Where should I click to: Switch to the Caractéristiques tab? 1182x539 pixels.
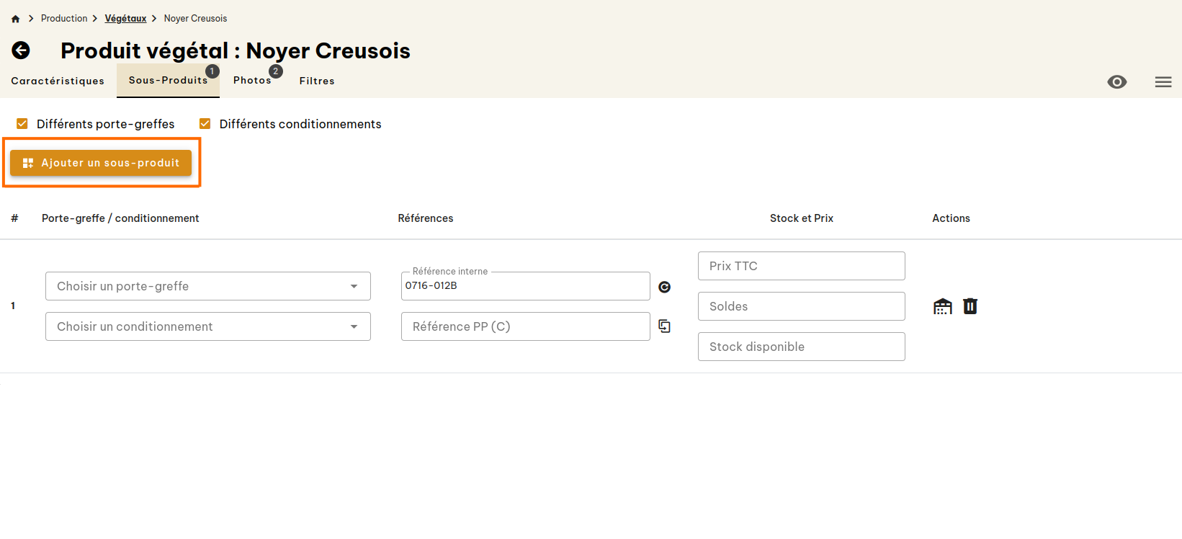tap(57, 81)
